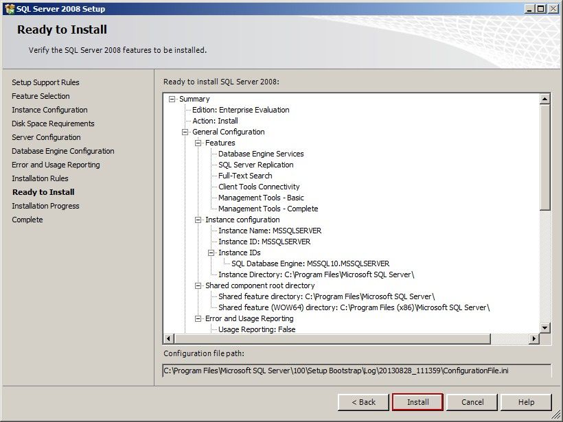
Task: Click the SQL Server Setup title bar icon
Action: [x=10, y=9]
